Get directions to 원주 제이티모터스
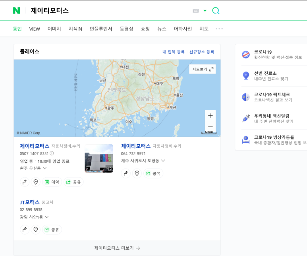 [25, 182]
